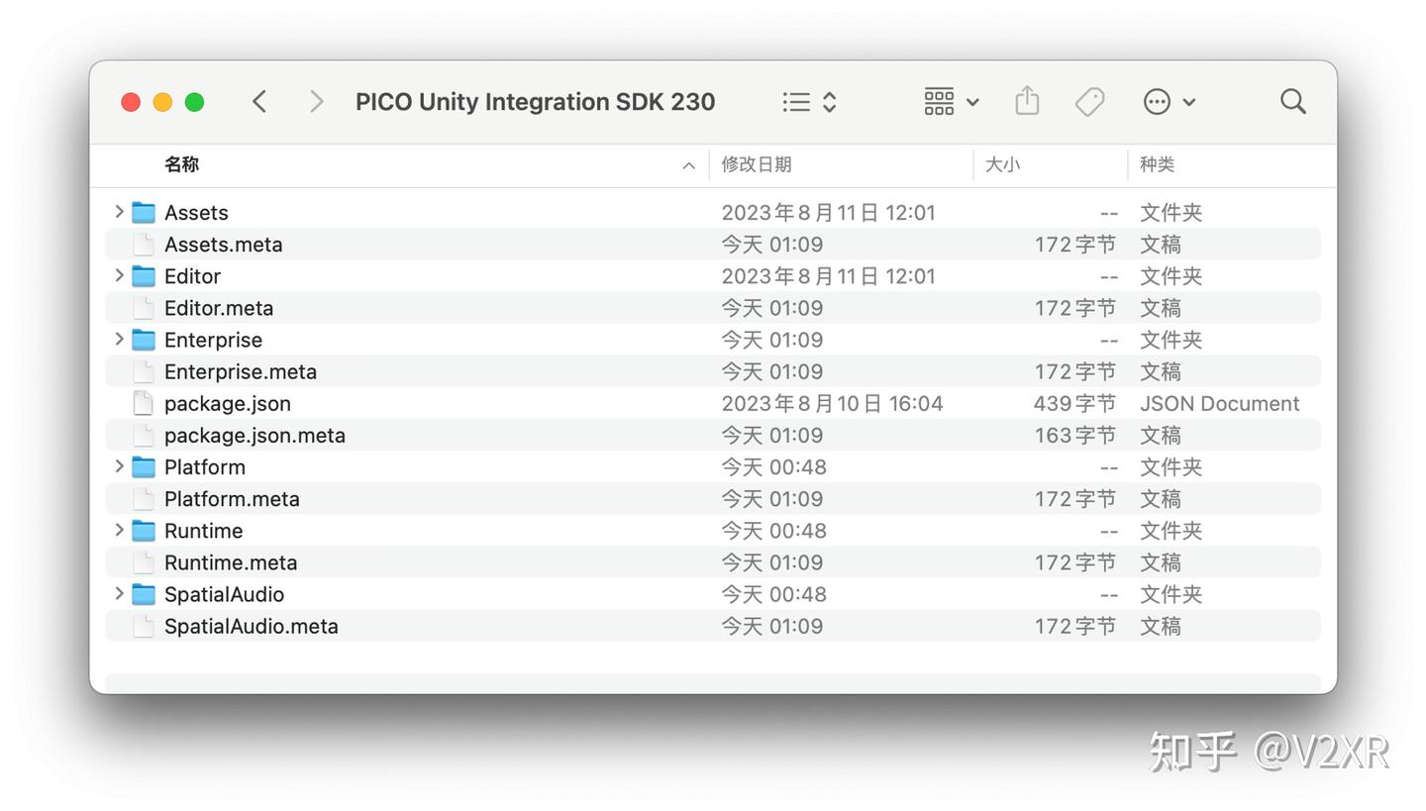Image resolution: width=1426 pixels, height=811 pixels.
Task: Sort files by 名称 column header
Action: pyautogui.click(x=181, y=164)
